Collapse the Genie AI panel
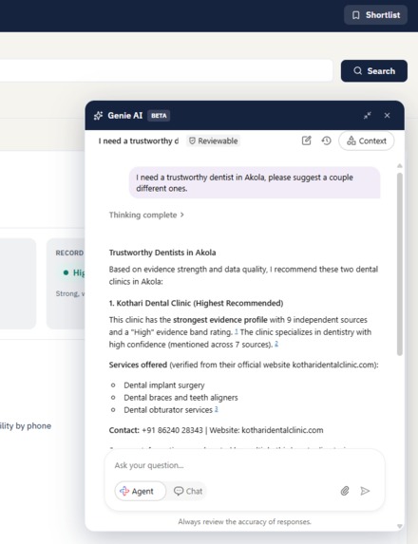Image resolution: width=418 pixels, height=544 pixels. click(368, 116)
